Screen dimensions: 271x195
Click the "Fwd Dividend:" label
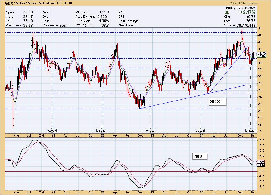[86, 17]
